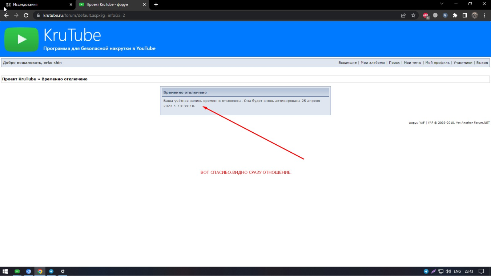Click the Google Chrome taskbar icon
Screen dimensions: 491x276
(40, 271)
